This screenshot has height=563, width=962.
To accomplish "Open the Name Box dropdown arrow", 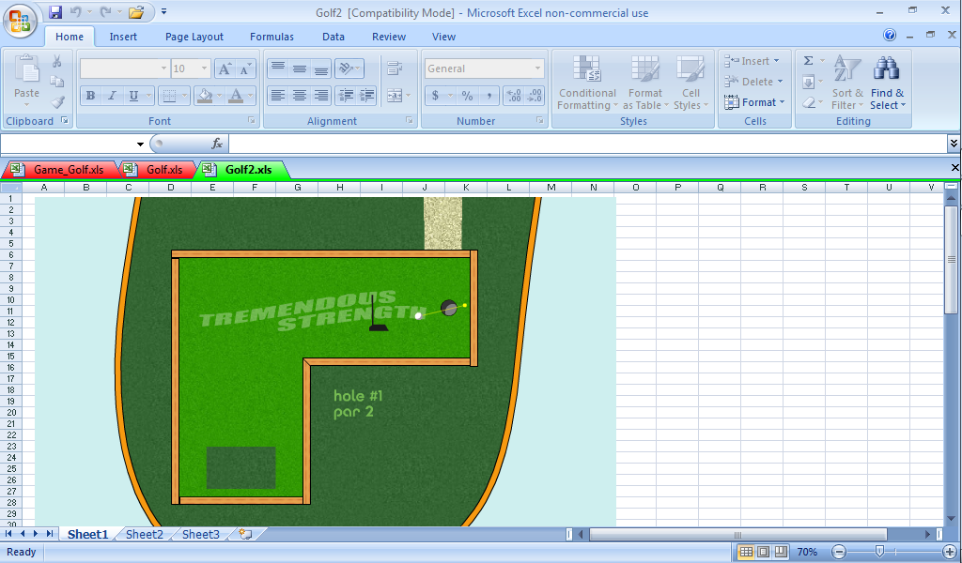I will (140, 144).
